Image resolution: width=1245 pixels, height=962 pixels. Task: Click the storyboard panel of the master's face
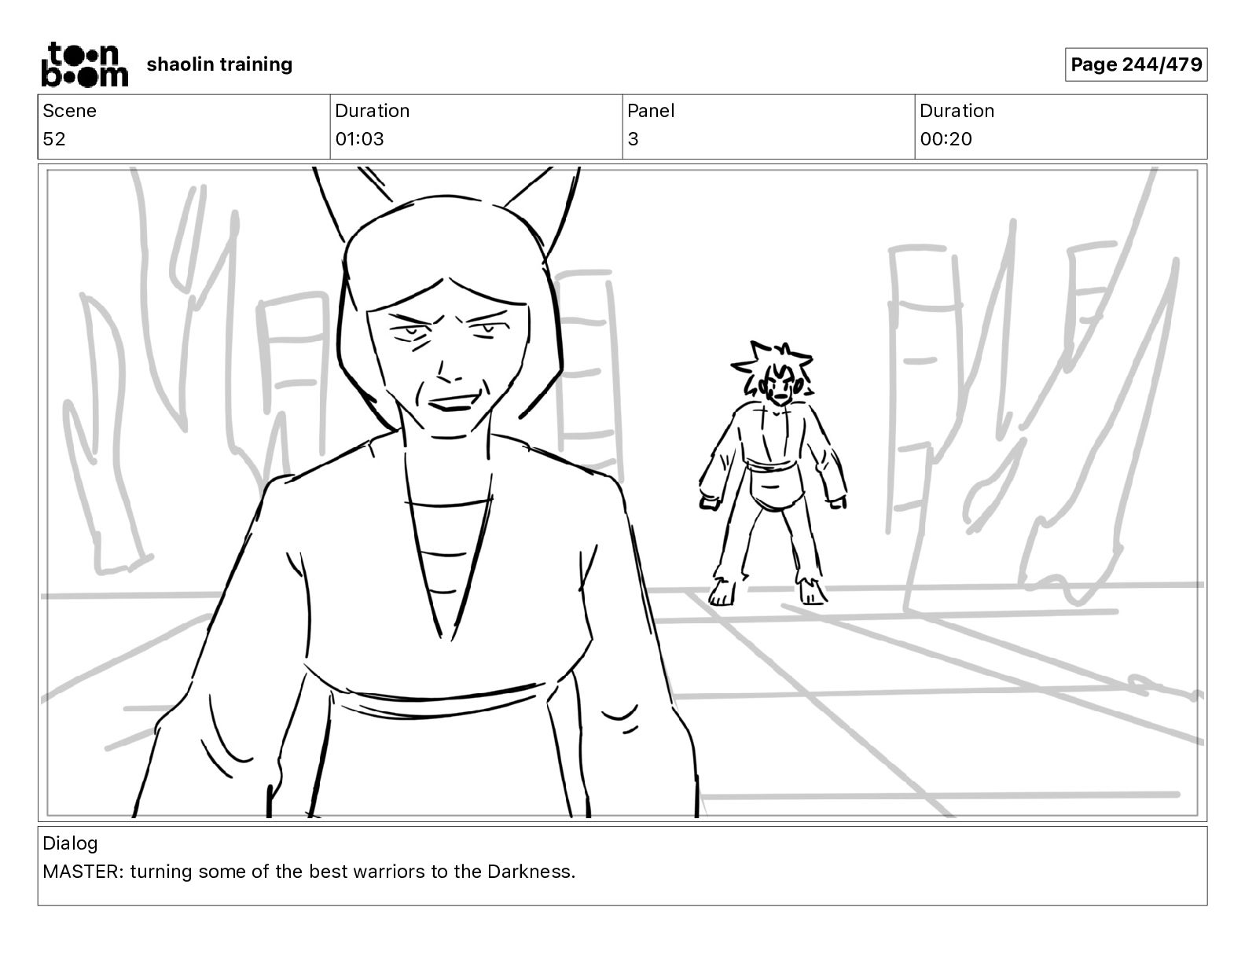click(622, 492)
